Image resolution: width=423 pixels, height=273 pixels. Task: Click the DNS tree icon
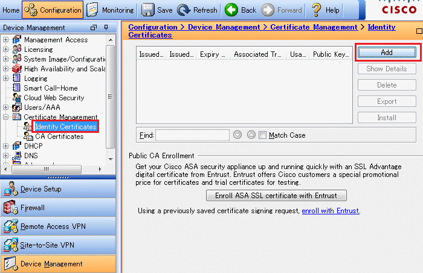click(17, 156)
